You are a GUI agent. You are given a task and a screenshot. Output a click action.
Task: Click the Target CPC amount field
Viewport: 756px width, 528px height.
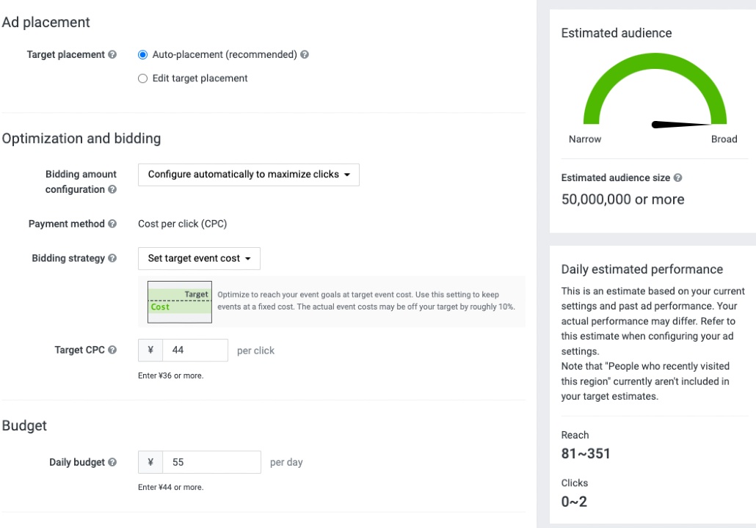tap(195, 351)
